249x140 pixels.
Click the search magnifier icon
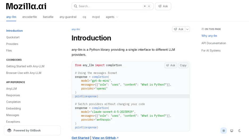click(76, 6)
